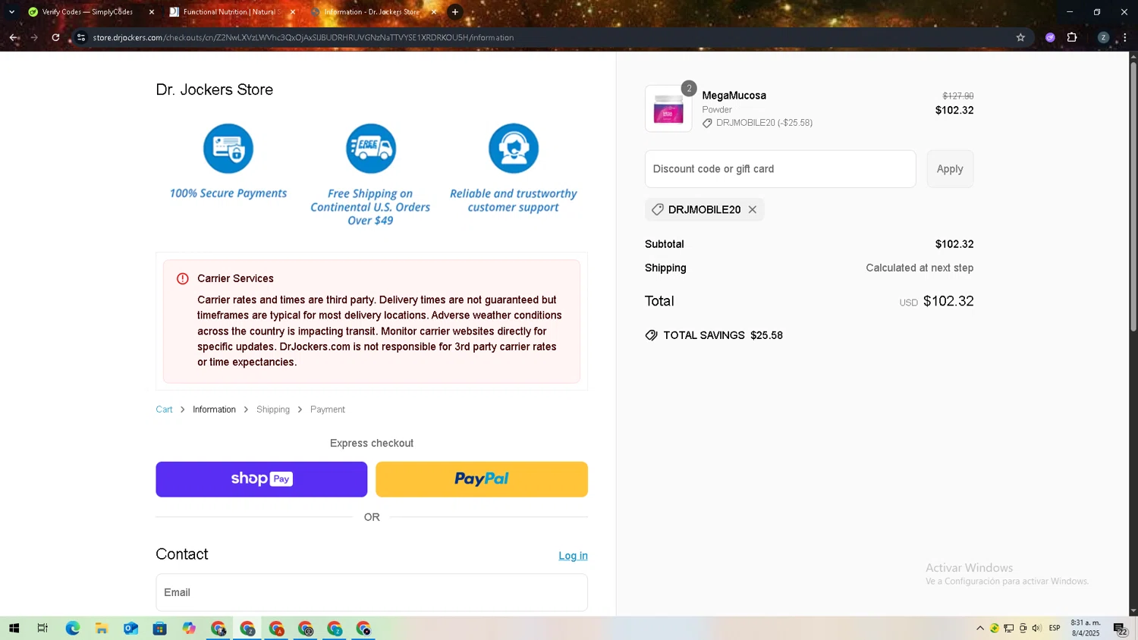Image resolution: width=1138 pixels, height=640 pixels.
Task: Click the Calculated at next step text
Action: [x=920, y=268]
